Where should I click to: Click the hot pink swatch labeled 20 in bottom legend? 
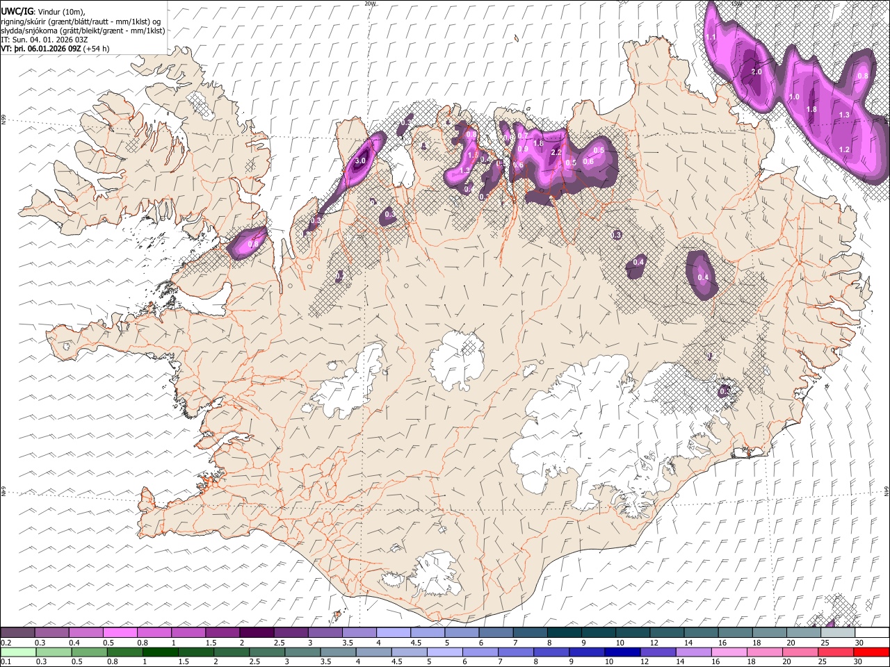[x=802, y=652]
